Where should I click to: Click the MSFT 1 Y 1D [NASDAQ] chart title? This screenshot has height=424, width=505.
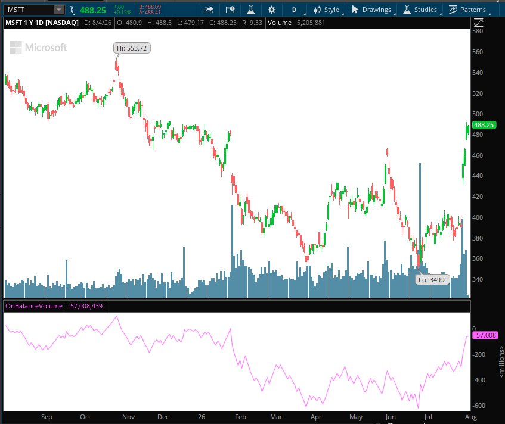[x=42, y=23]
